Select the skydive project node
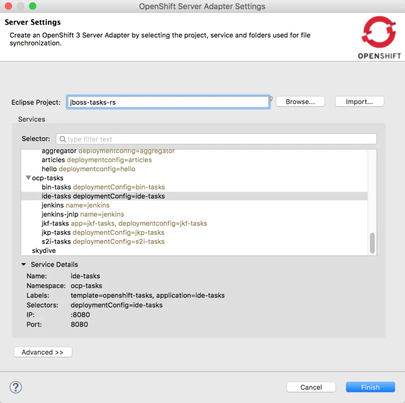The width and height of the screenshot is (405, 403). pos(44,250)
